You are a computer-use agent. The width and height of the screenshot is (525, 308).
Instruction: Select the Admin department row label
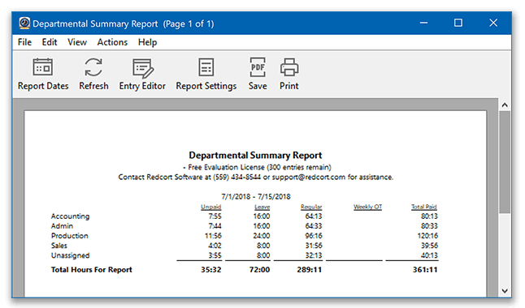tap(62, 226)
